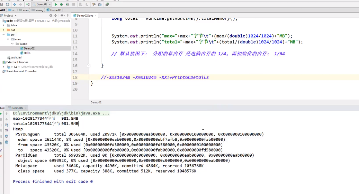Image resolution: width=359 pixels, height=194 pixels.
Task: Expand the .idea folder
Action: click(3, 25)
